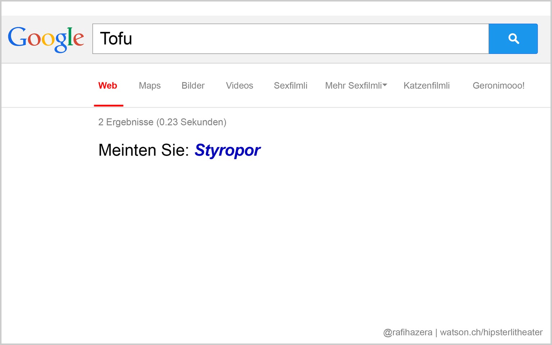Click the @rafihazera credit text

coord(408,332)
